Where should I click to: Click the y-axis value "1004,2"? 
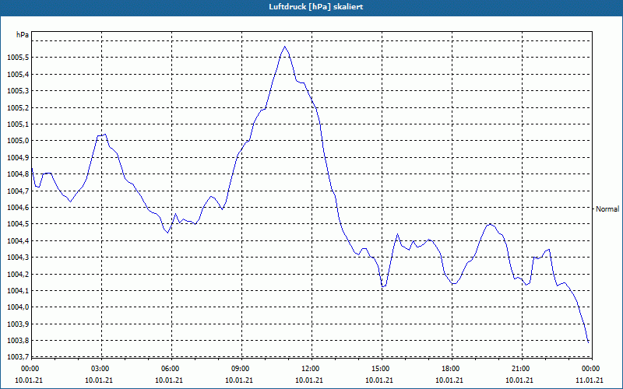[x=18, y=275]
